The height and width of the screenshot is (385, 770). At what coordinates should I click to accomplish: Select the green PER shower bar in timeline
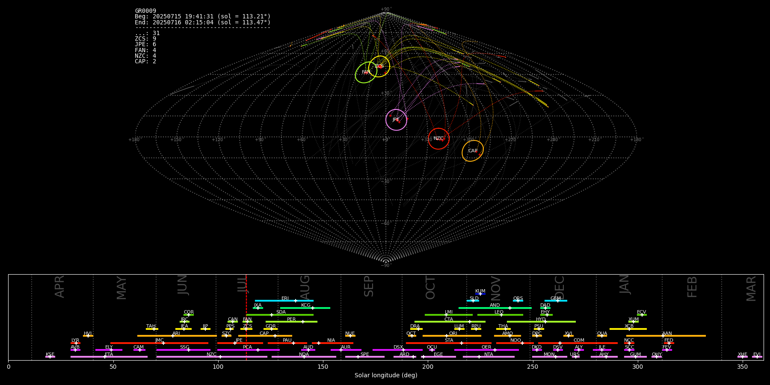coord(291,322)
